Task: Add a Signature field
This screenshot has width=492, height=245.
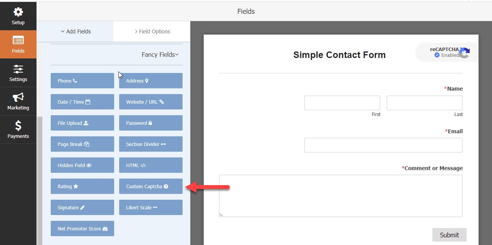Action: click(x=82, y=207)
